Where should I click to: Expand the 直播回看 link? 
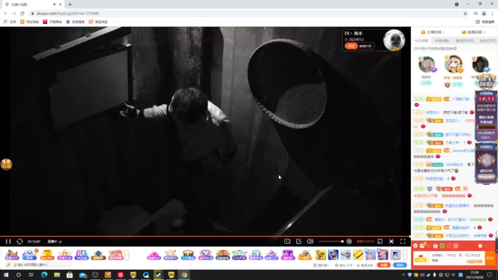474,32
